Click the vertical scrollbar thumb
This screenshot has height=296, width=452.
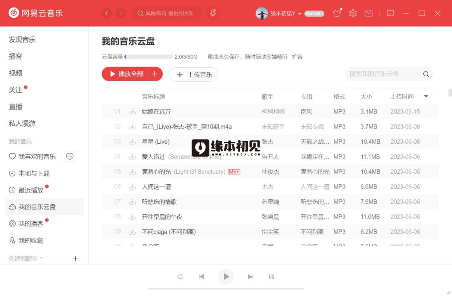pos(450,93)
